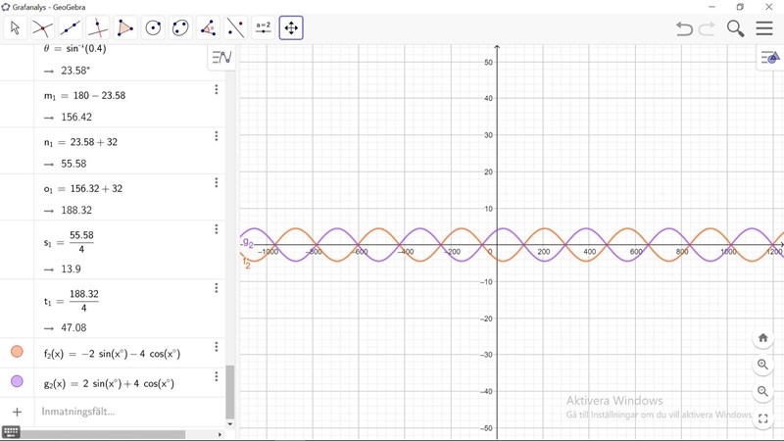Choose the Angle measurement tool
Image resolution: width=784 pixels, height=441 pixels.
208,28
